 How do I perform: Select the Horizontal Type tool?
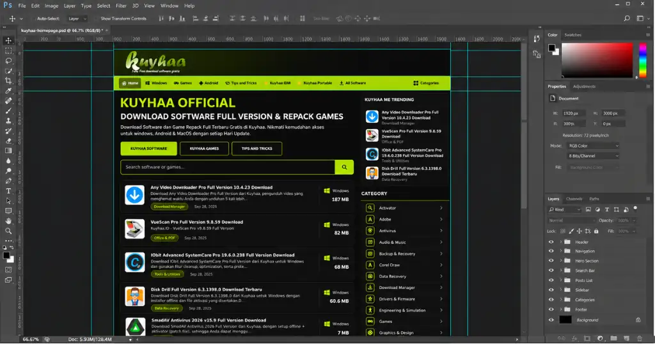point(8,191)
